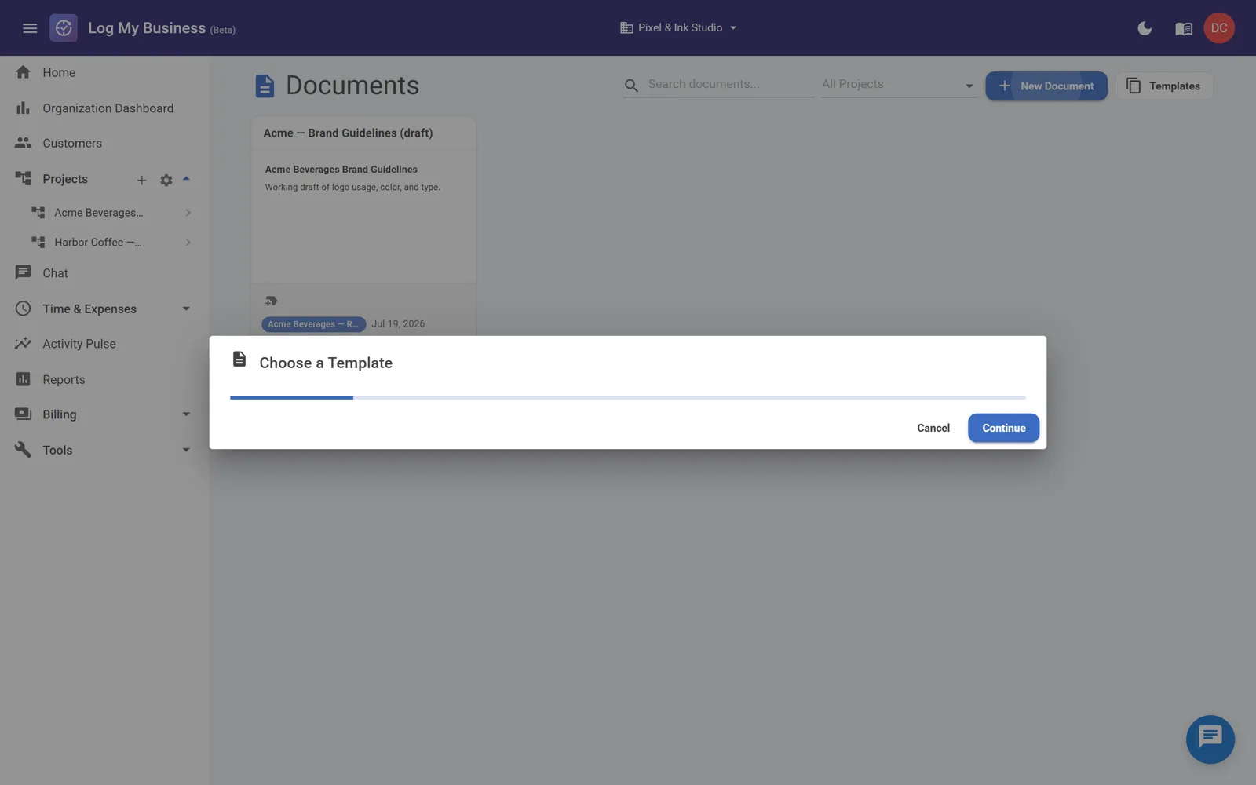Click the template dialog progress bar

click(628, 398)
